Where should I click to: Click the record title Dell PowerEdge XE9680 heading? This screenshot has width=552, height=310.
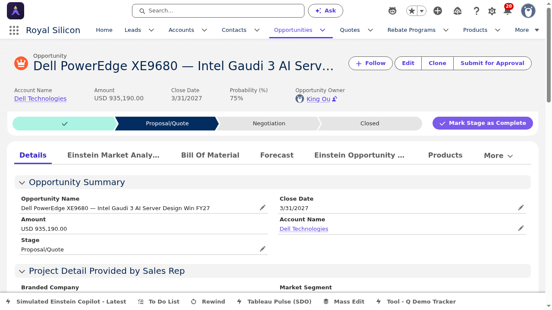coord(183,66)
